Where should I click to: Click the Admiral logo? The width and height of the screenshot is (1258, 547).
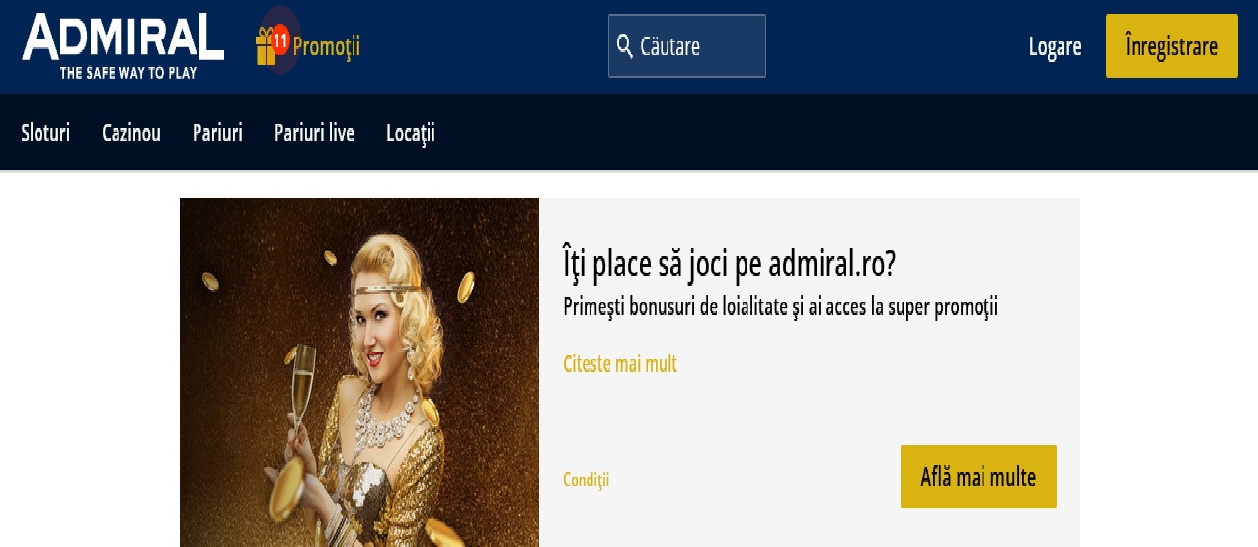click(x=122, y=46)
